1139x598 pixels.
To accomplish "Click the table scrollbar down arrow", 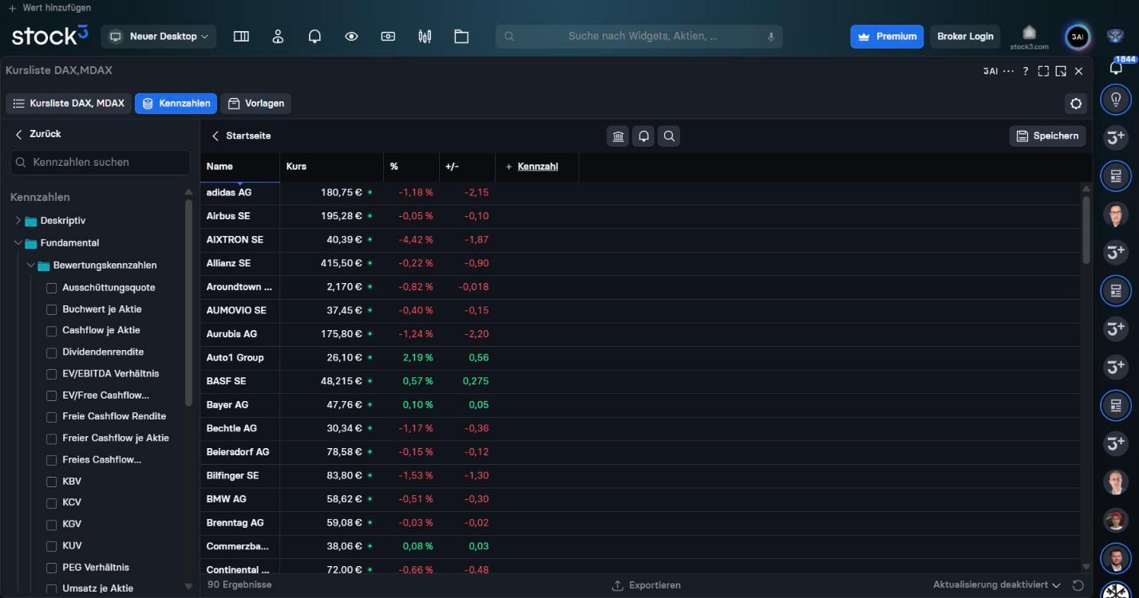I will pyautogui.click(x=1086, y=566).
